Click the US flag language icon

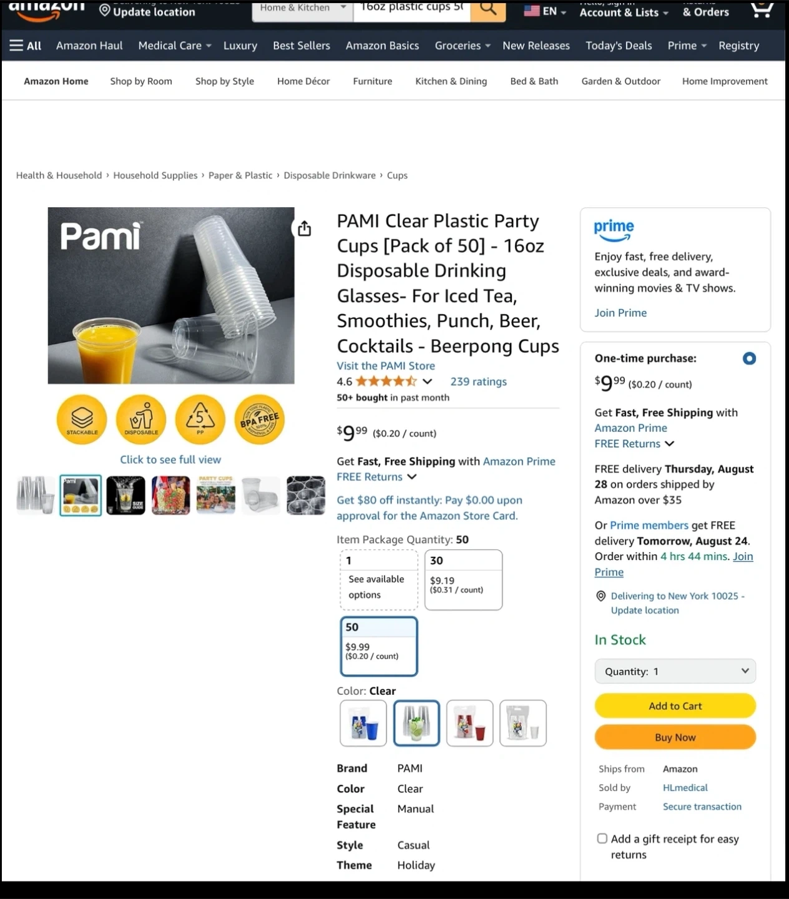click(532, 11)
